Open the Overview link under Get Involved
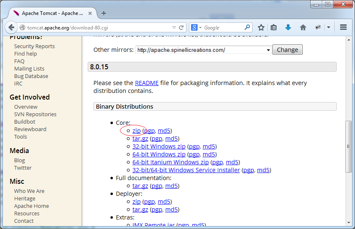 pyautogui.click(x=26, y=107)
